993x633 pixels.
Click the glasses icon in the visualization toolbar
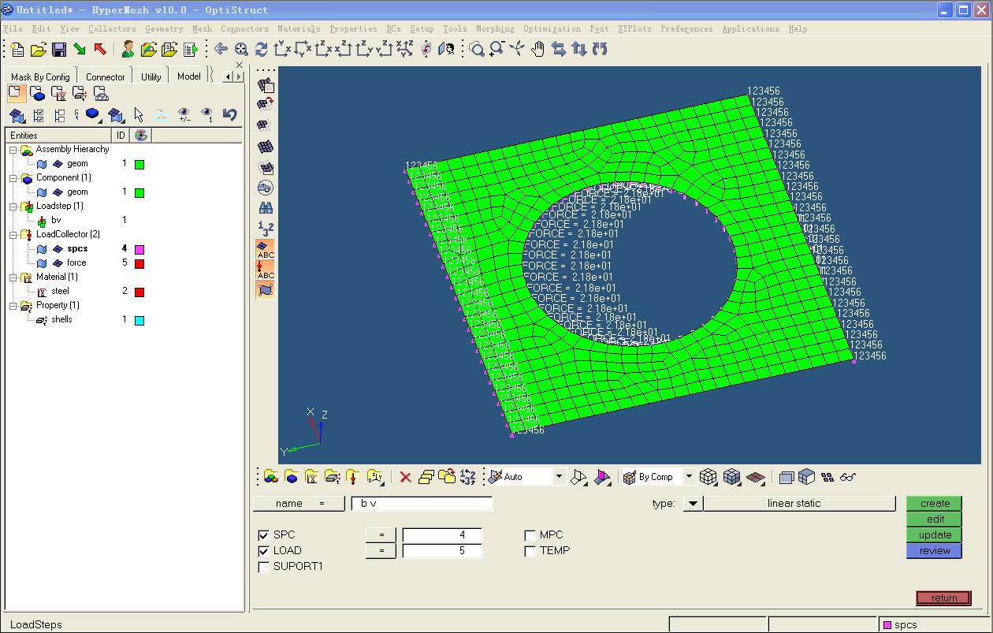point(848,477)
